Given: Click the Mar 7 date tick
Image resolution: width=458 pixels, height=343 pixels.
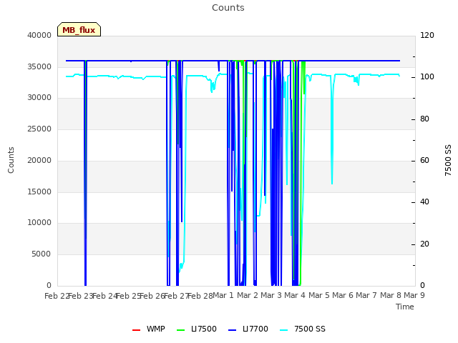Looking at the screenshot, I should pos(366,296).
